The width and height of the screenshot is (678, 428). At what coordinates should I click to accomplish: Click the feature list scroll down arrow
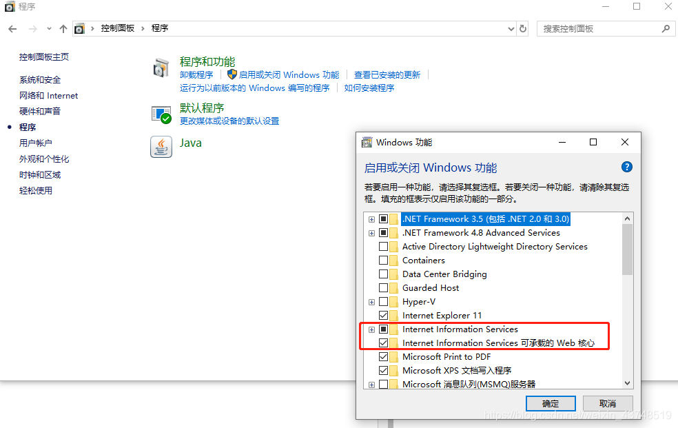[x=627, y=383]
